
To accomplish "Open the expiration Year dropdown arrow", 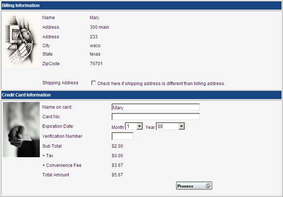I will pyautogui.click(x=181, y=126).
